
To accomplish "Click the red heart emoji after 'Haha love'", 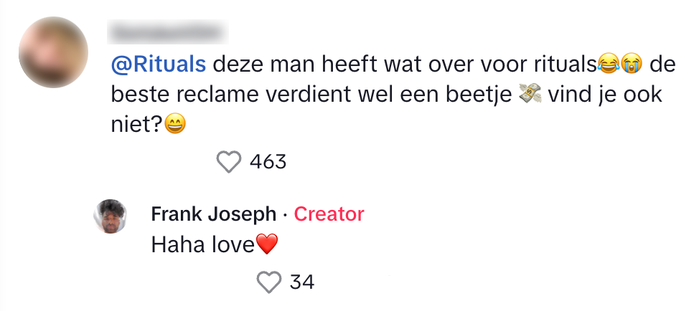I will point(267,246).
